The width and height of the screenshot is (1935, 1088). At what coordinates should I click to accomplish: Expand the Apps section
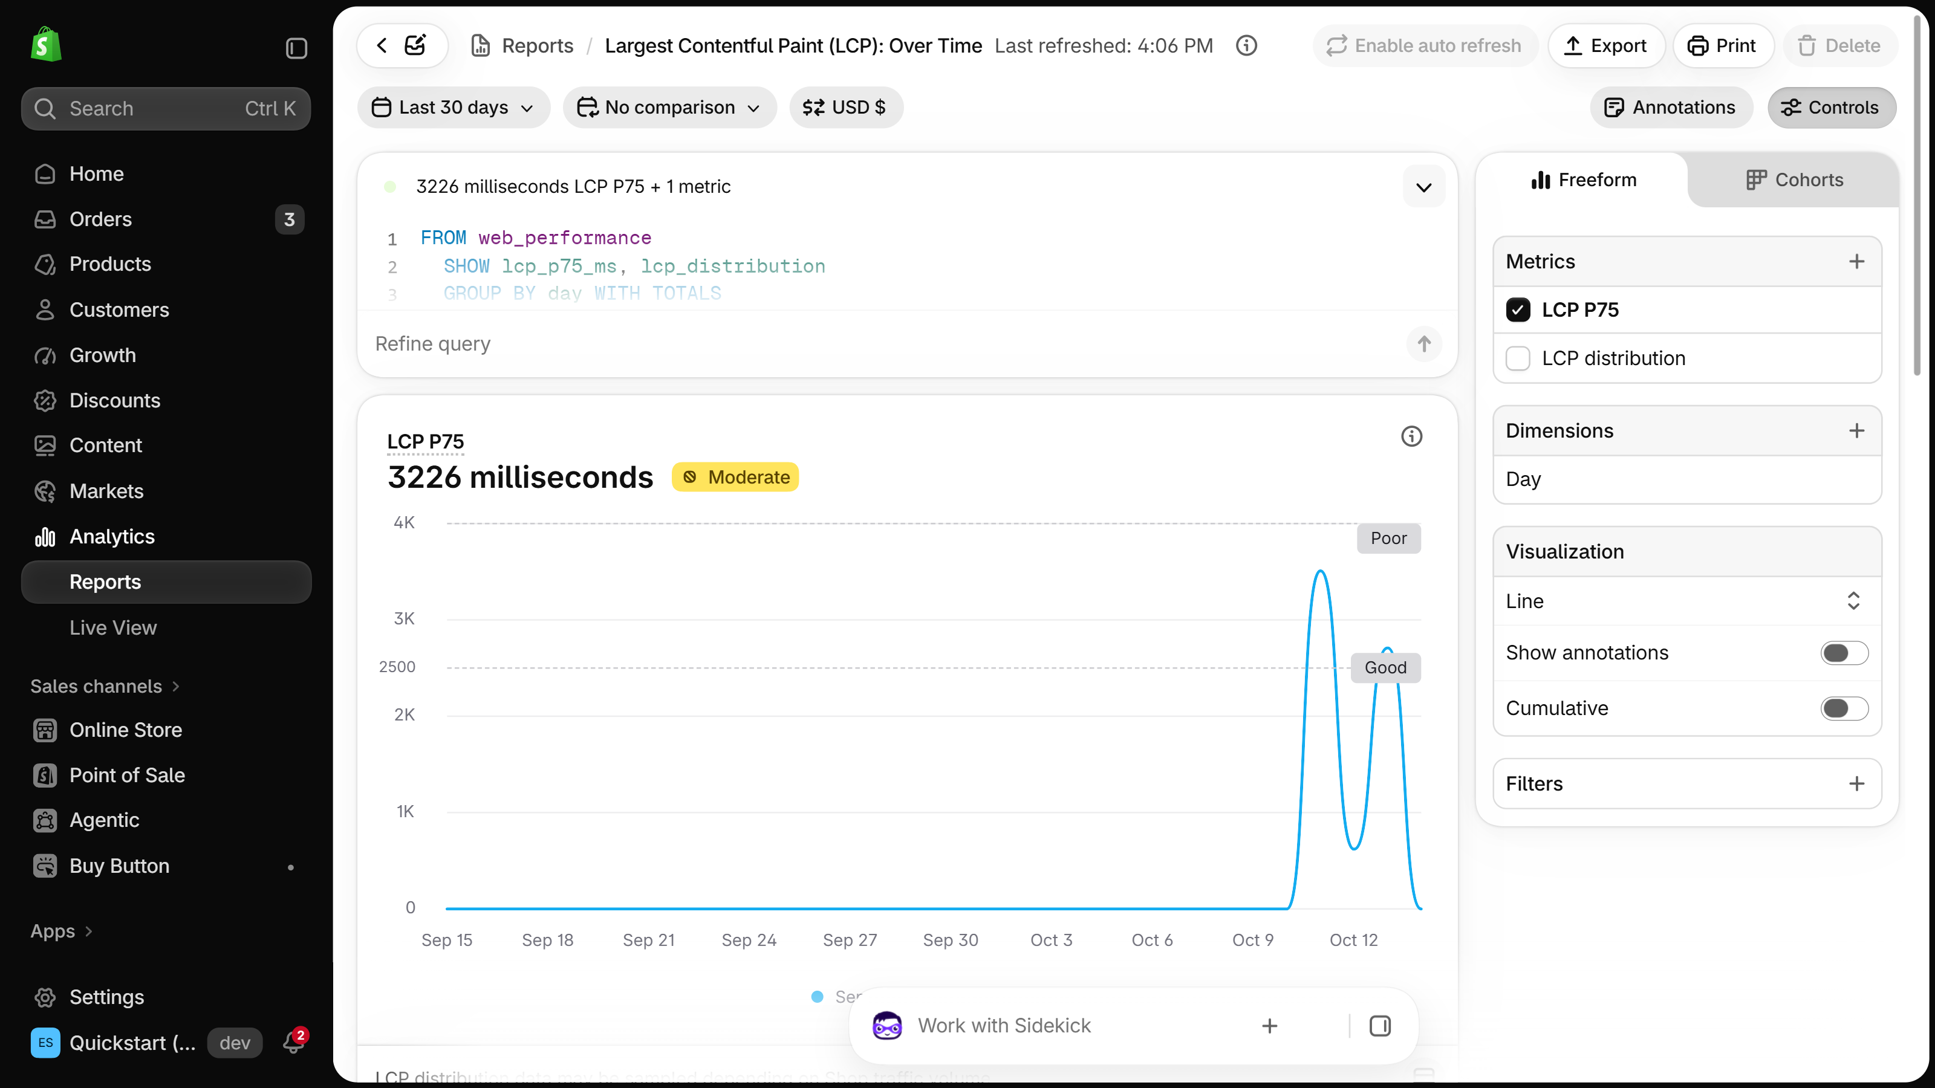click(x=61, y=931)
